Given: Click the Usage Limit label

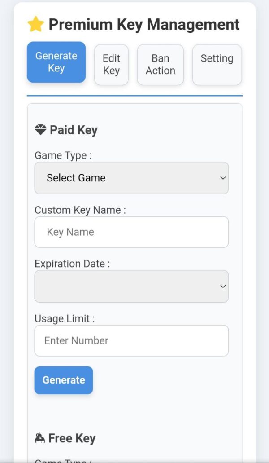Looking at the screenshot, I should click(x=65, y=319).
